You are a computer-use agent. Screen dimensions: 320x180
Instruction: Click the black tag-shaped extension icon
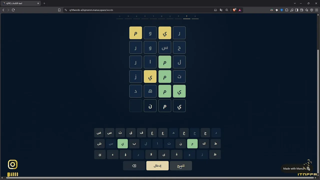(277, 10)
